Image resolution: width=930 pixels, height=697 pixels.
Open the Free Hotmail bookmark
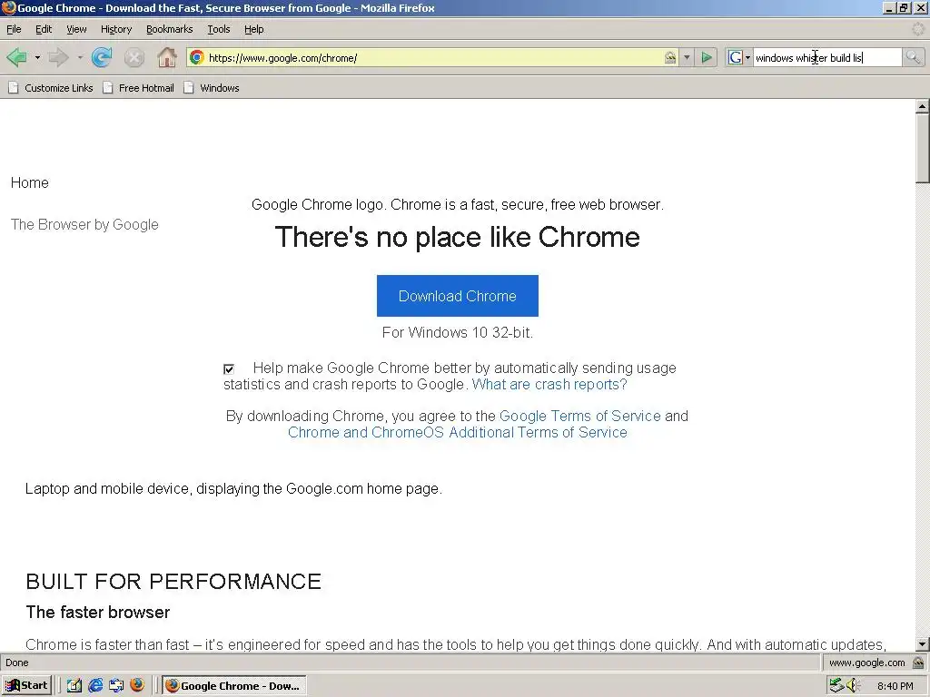tap(138, 88)
